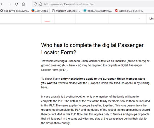Click the paragraph starting 'In case a family'
The height and width of the screenshot is (128, 154).
click(95, 110)
